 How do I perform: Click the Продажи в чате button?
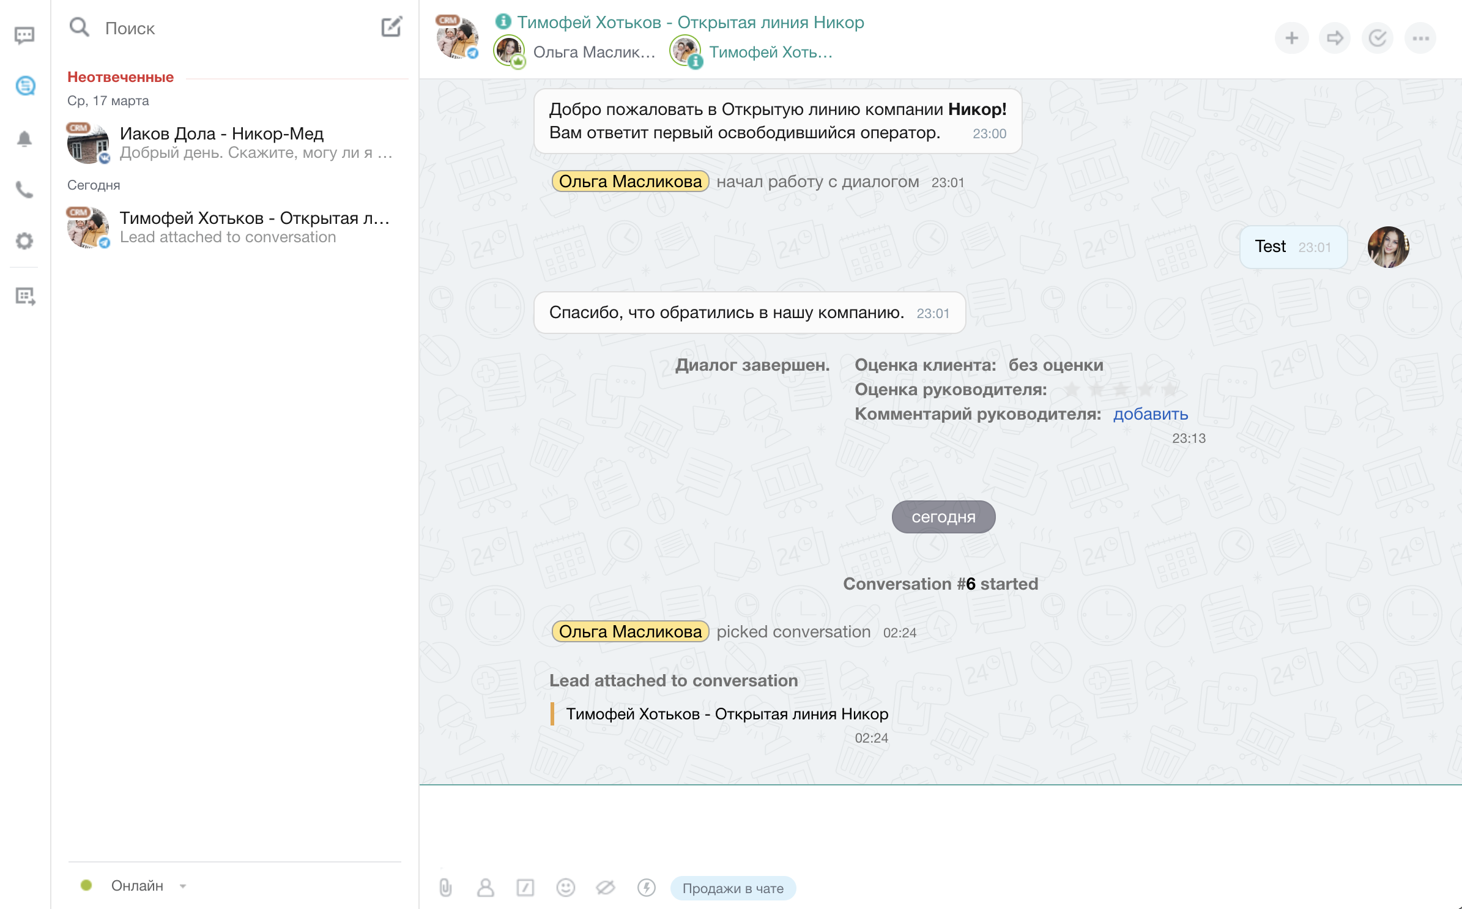click(732, 888)
